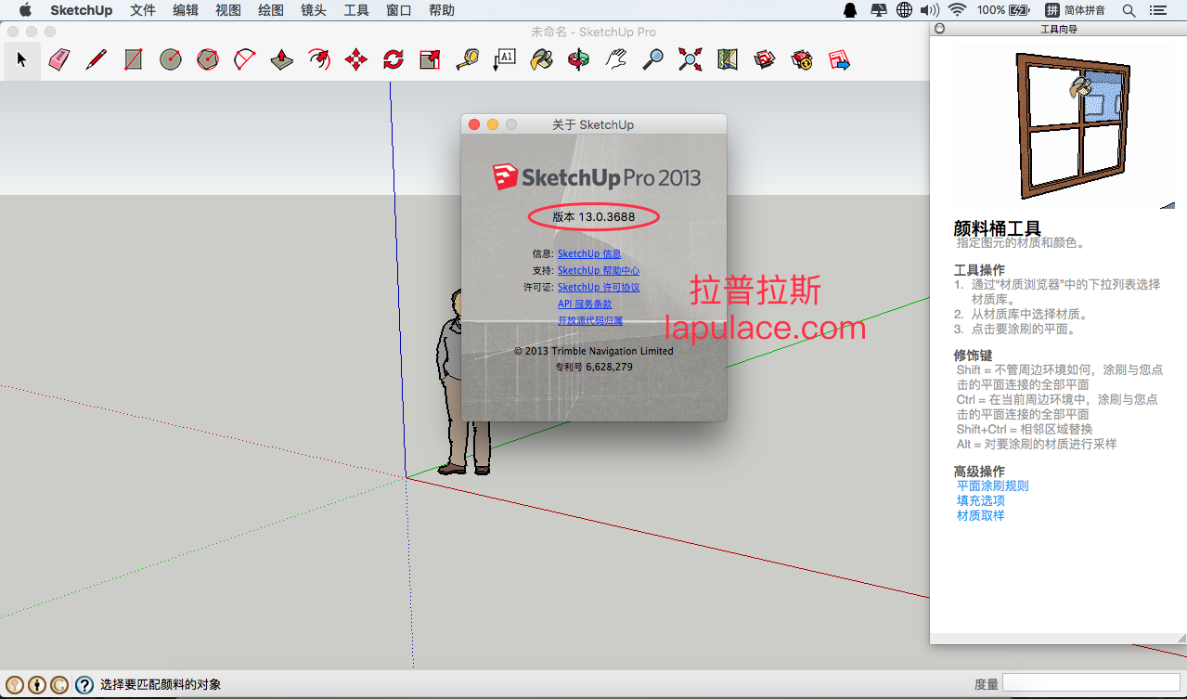Select the Push/Pull tool
The height and width of the screenshot is (699, 1187).
tap(282, 60)
